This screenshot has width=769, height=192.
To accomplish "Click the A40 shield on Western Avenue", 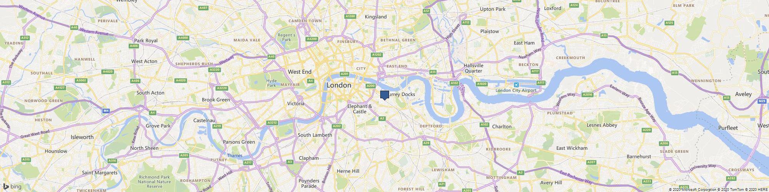I will point(75,27).
